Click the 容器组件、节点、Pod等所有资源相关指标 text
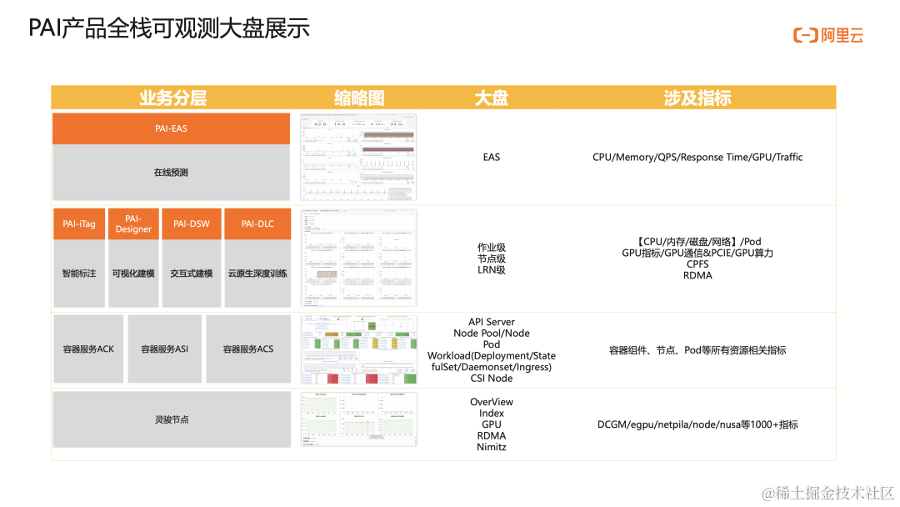The image size is (900, 507). click(697, 350)
